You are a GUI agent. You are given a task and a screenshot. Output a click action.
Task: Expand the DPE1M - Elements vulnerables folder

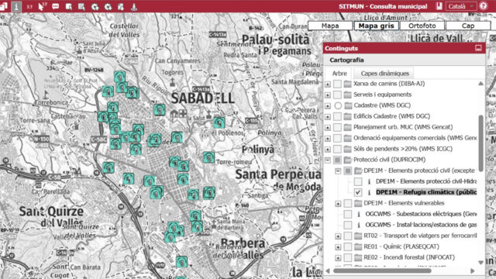(338, 203)
